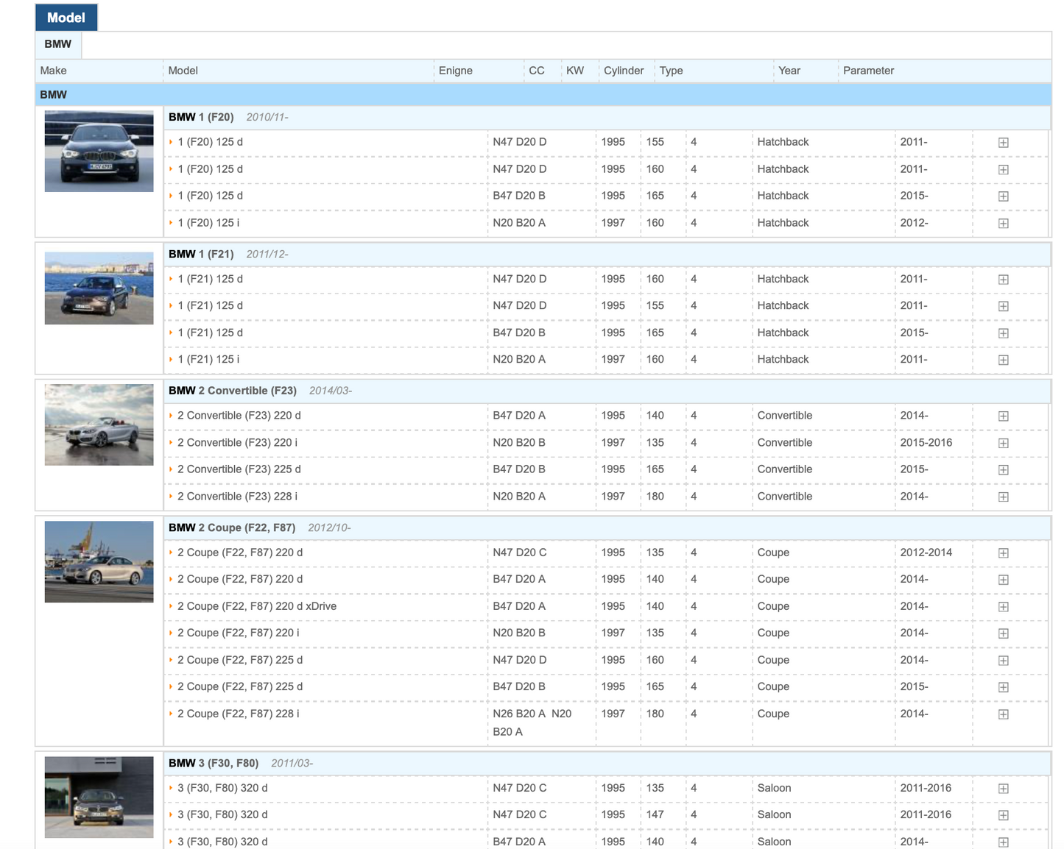Click the BMW 2 Coupe (F22, F87) group header

[x=232, y=527]
